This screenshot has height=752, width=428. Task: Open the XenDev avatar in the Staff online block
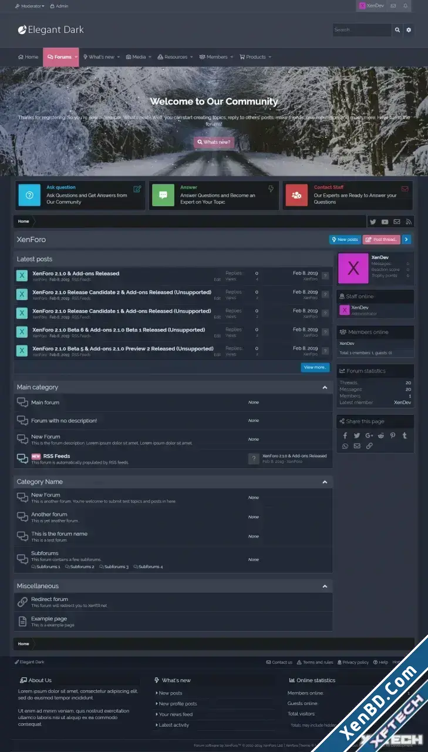point(345,310)
